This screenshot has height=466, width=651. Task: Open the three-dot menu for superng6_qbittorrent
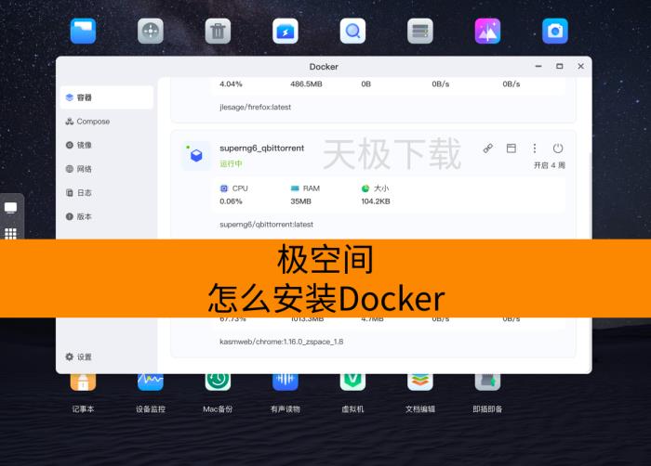(x=535, y=149)
